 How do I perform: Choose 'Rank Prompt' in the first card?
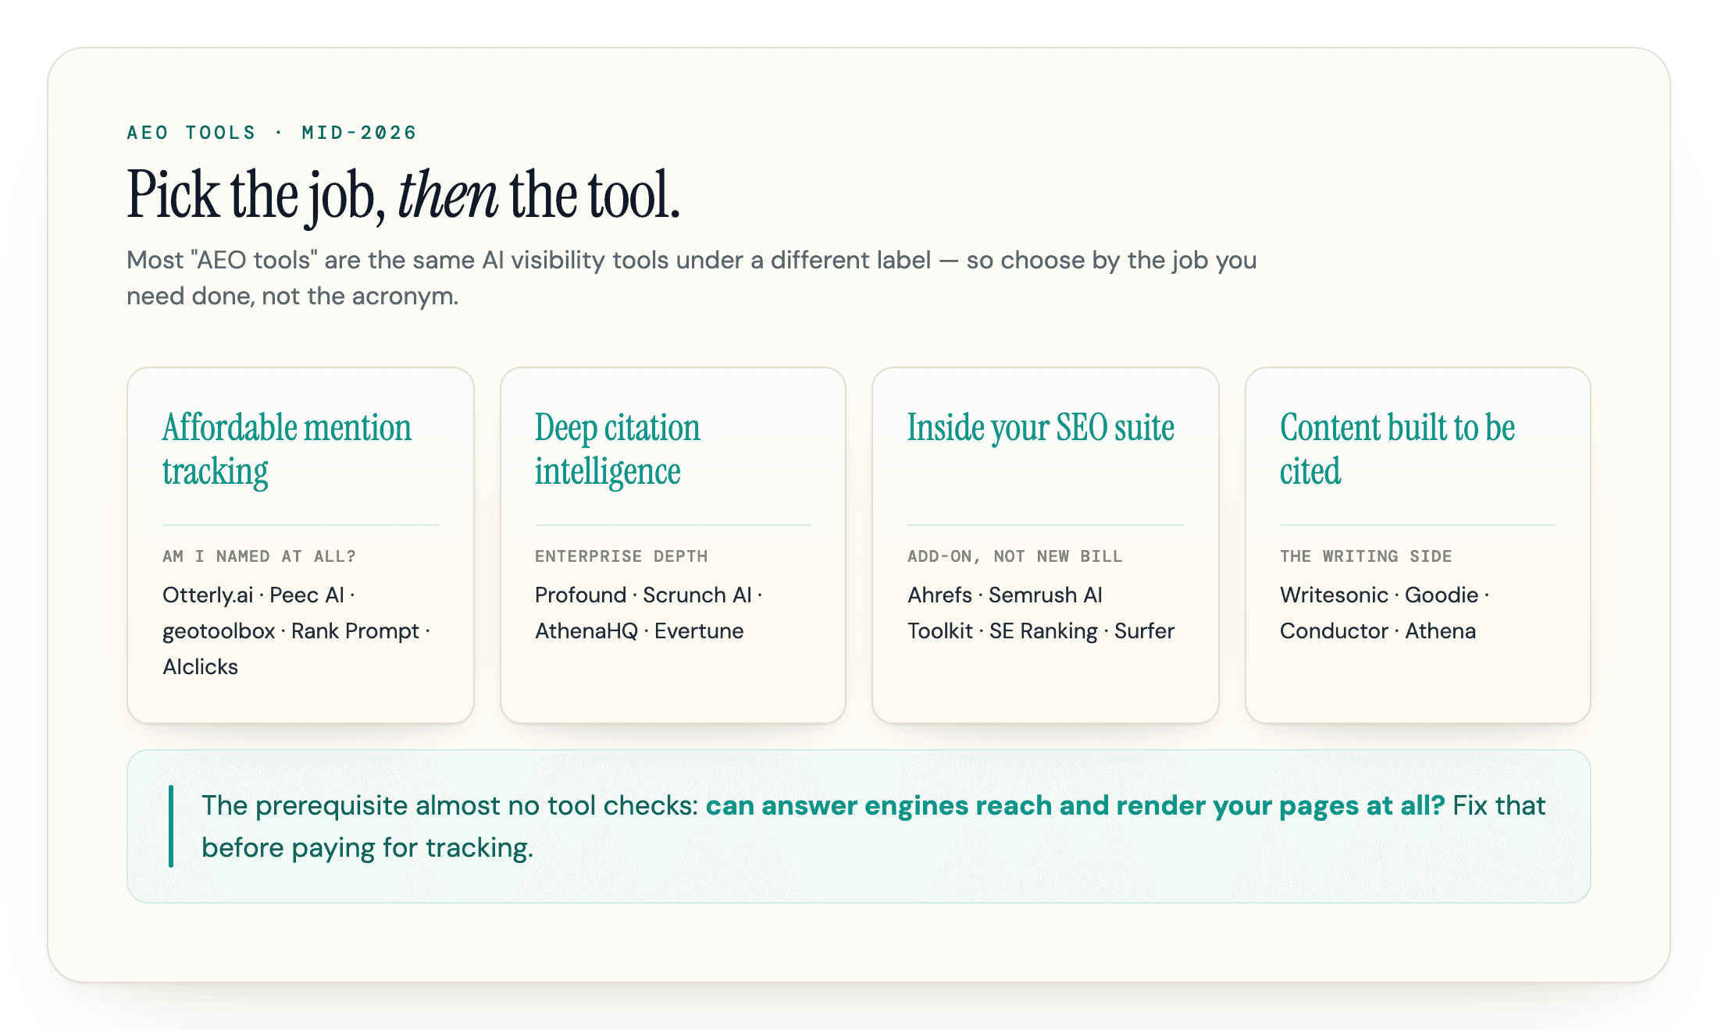click(355, 631)
